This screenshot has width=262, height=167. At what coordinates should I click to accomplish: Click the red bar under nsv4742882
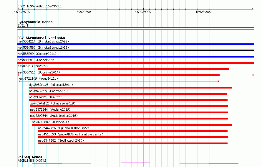[x=132, y=125]
